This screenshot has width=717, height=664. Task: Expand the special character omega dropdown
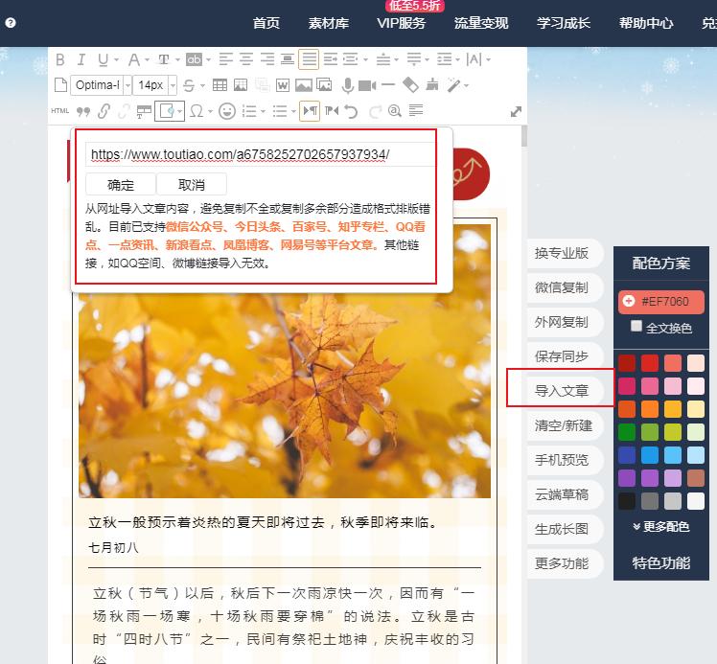point(210,111)
